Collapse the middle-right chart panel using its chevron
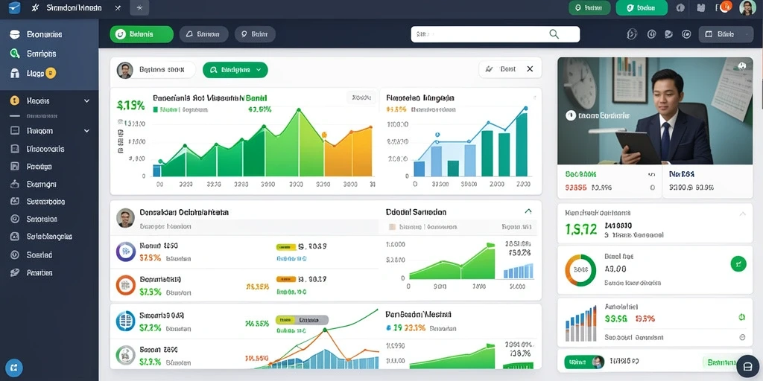Image resolution: width=763 pixels, height=381 pixels. 528,211
